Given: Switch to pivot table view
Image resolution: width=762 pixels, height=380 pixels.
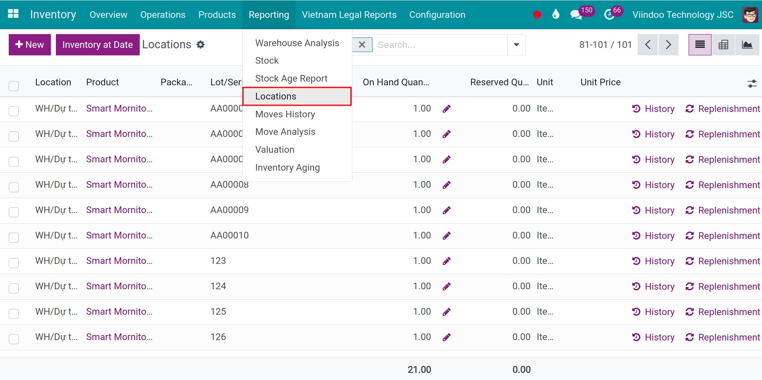Looking at the screenshot, I should click(723, 45).
